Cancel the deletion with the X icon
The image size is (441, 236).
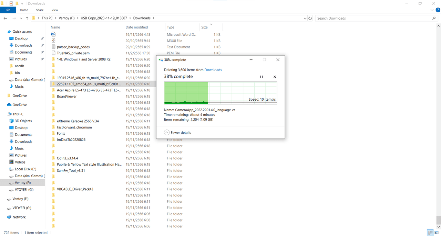275,77
